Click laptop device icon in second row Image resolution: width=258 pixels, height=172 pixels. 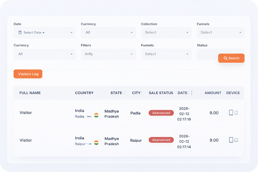(236, 140)
